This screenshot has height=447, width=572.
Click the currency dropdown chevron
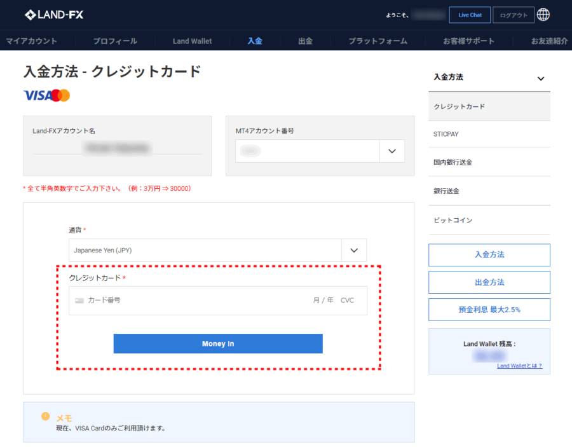[x=354, y=251]
